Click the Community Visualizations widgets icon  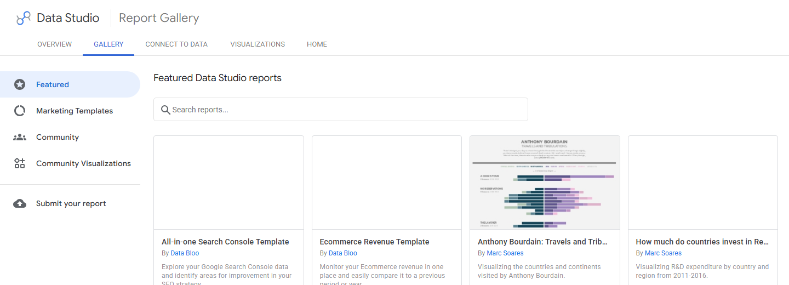[x=20, y=163]
